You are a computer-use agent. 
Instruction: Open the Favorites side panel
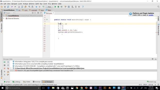[x=1, y=74]
